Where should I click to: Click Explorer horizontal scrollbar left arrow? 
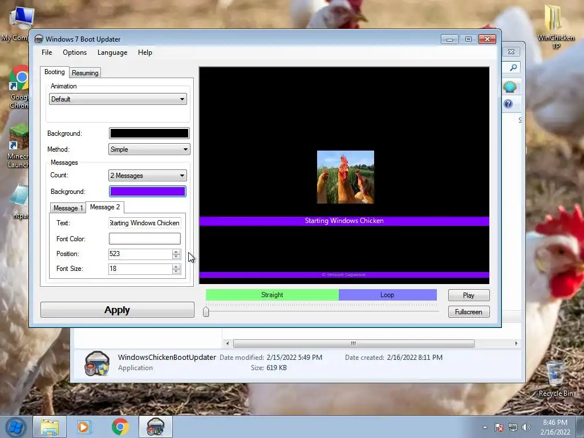228,343
